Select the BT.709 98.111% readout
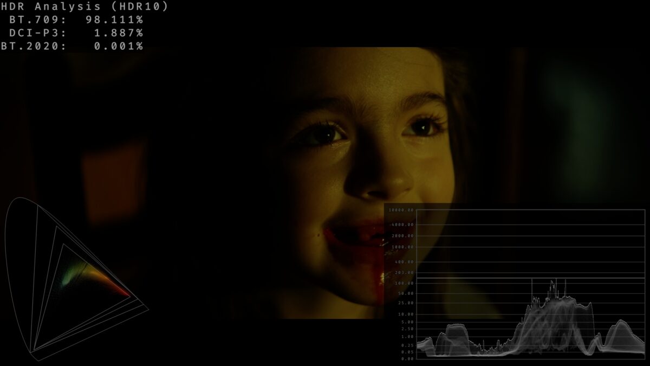The image size is (650, 366). click(76, 20)
